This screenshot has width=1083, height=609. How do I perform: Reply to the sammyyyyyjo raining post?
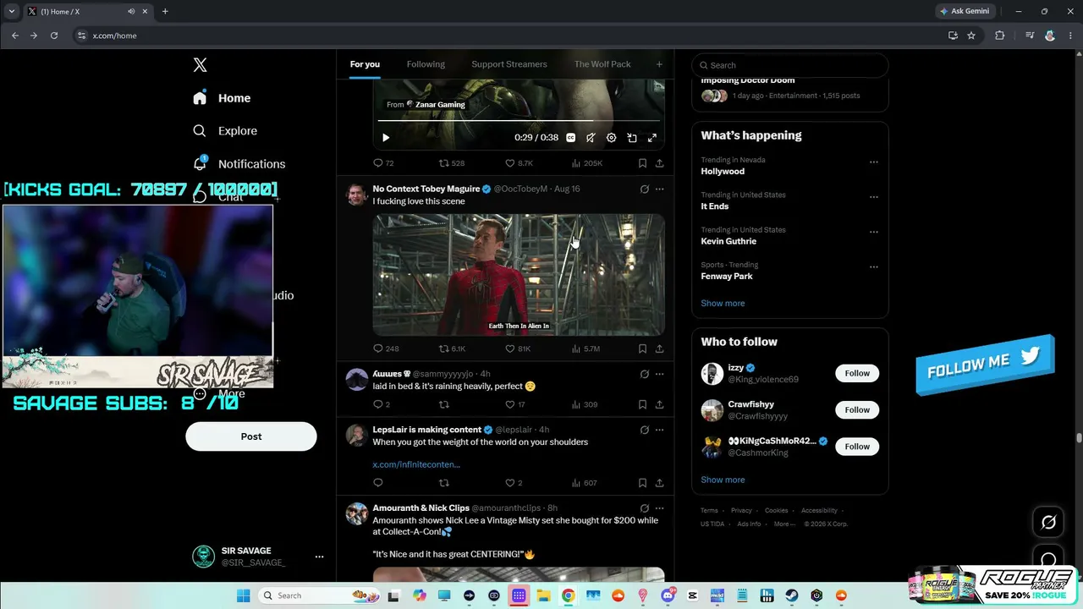(x=382, y=404)
